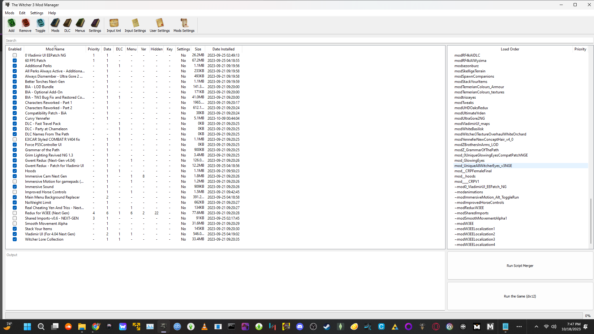
Task: Sort by Size column header
Action: tap(198, 49)
